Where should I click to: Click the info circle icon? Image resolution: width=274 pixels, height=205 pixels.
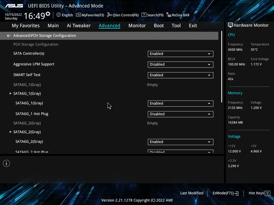pos(7,163)
